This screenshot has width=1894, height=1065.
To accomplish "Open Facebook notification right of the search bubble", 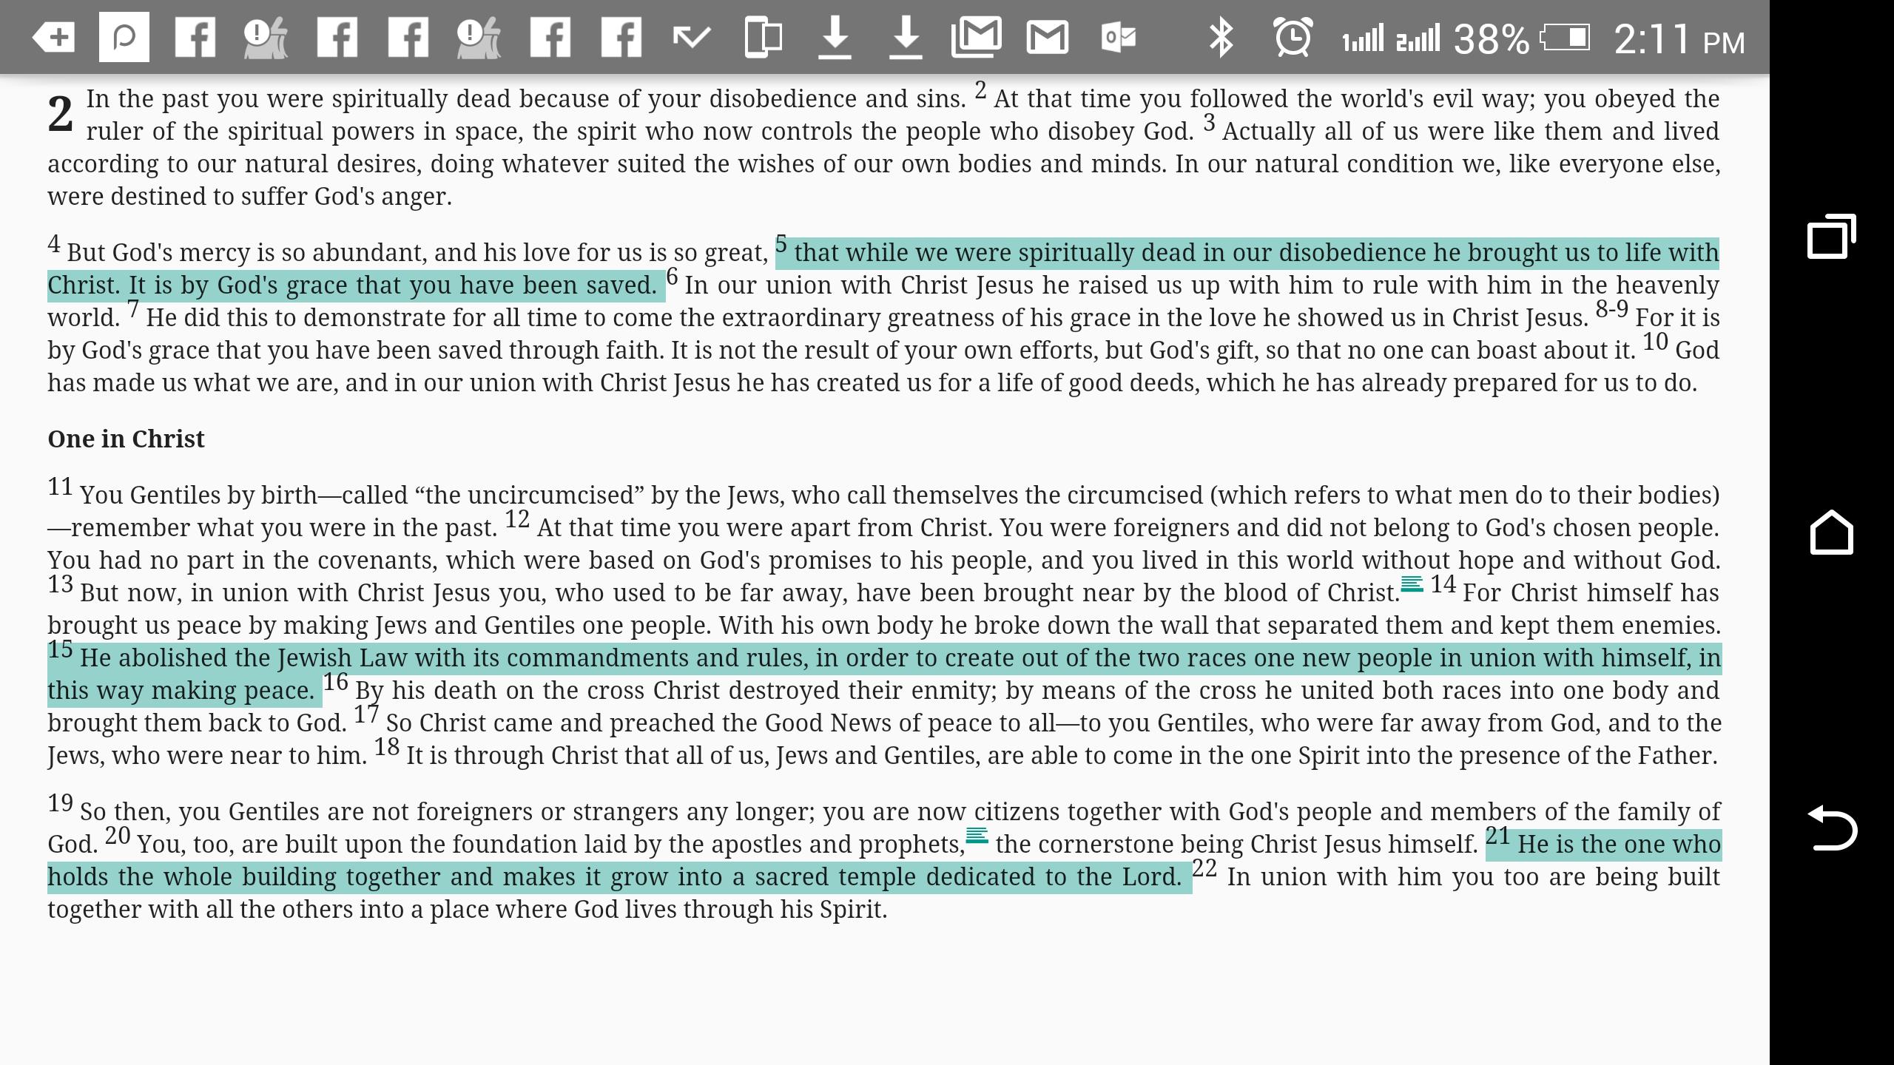I will [x=195, y=37].
